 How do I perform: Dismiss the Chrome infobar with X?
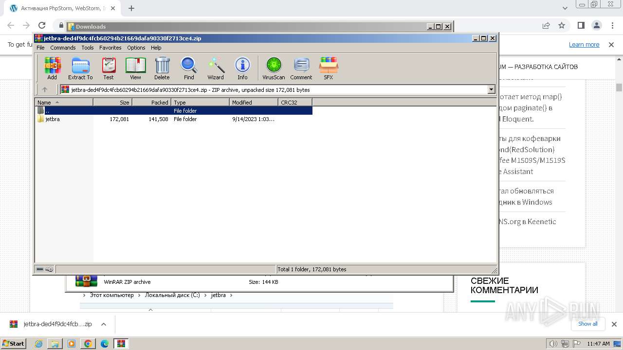point(611,45)
